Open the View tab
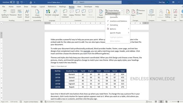The width and height of the screenshot is (183, 103). (79, 7)
